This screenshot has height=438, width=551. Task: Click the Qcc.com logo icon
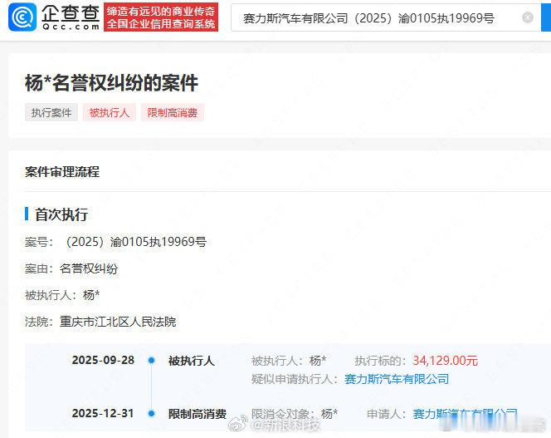[x=22, y=17]
